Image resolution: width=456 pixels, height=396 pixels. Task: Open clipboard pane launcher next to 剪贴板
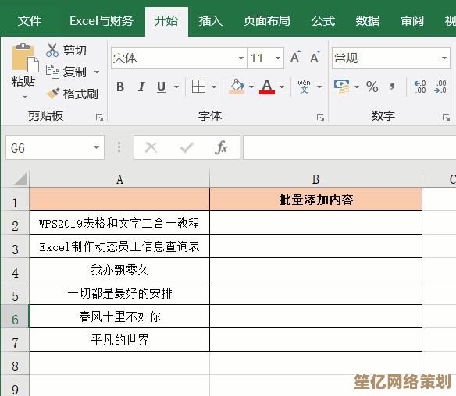(99, 118)
